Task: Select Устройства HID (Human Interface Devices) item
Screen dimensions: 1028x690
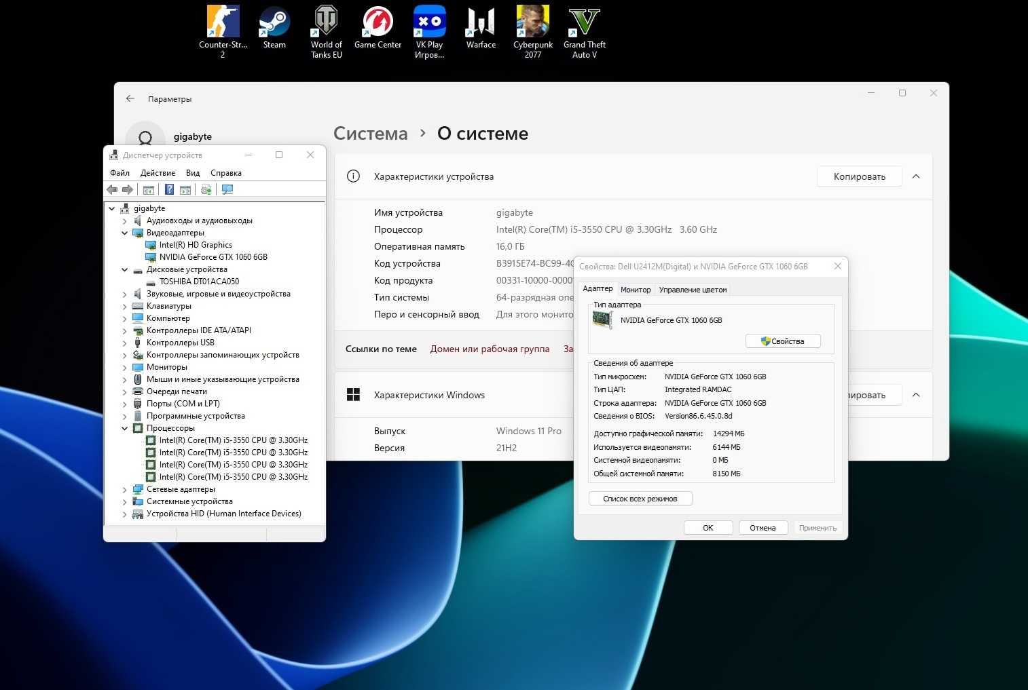Action: (224, 514)
